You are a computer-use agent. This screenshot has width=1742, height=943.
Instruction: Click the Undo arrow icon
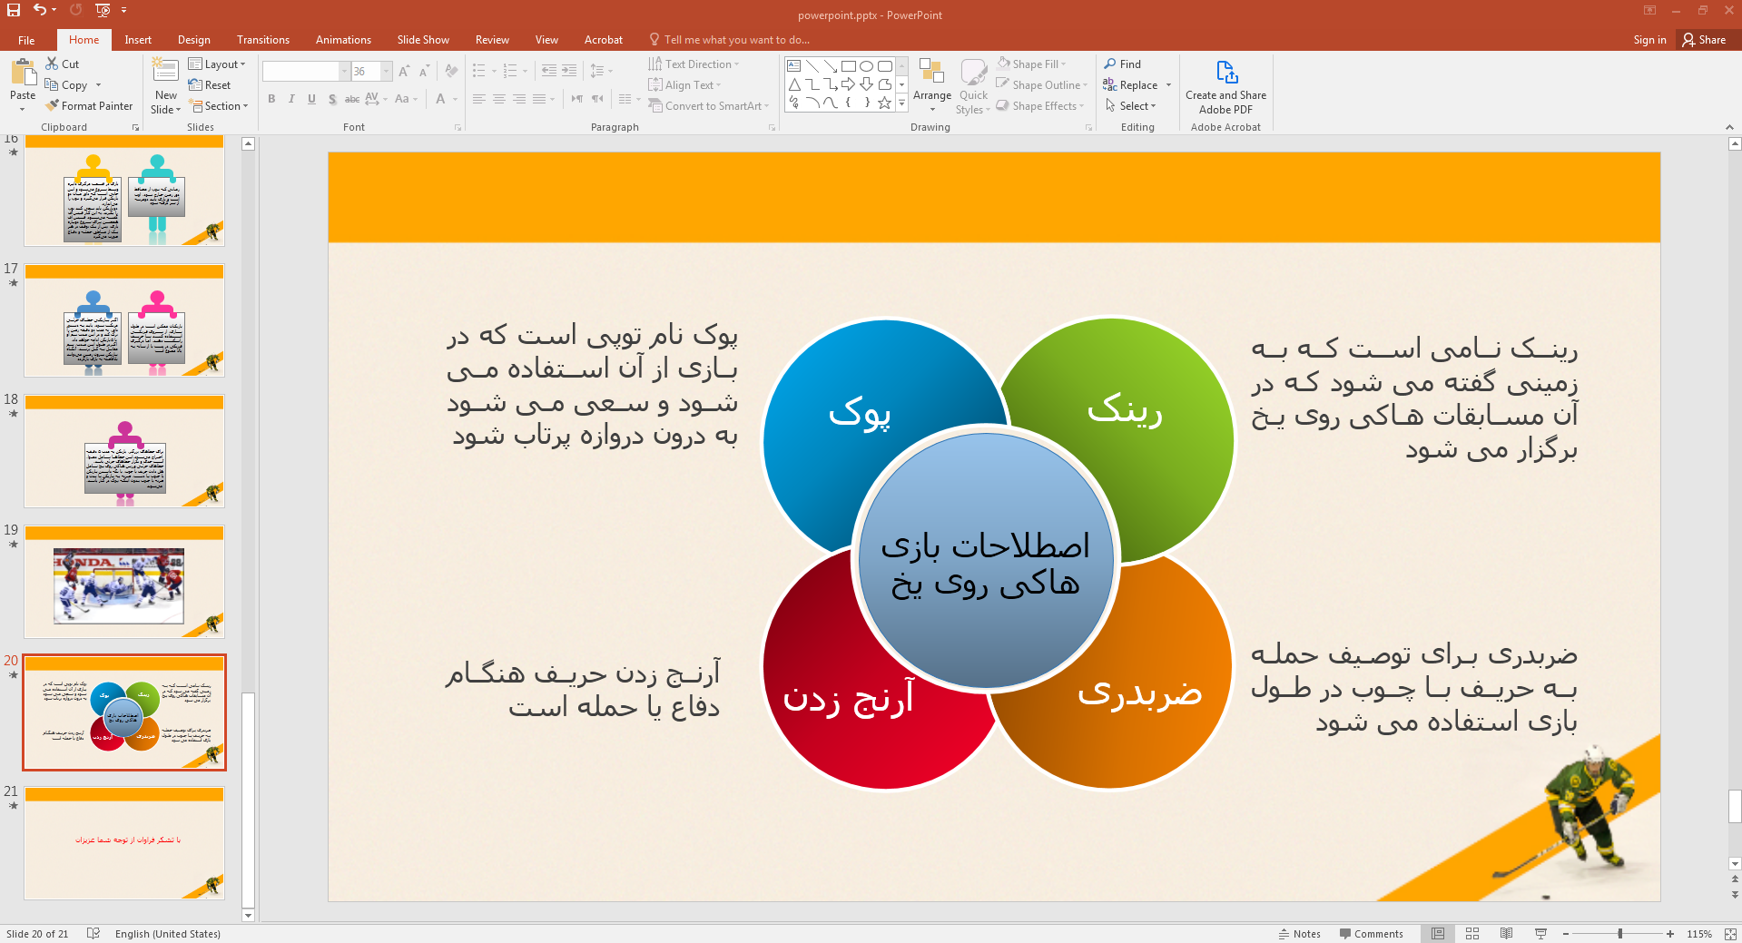tap(39, 10)
